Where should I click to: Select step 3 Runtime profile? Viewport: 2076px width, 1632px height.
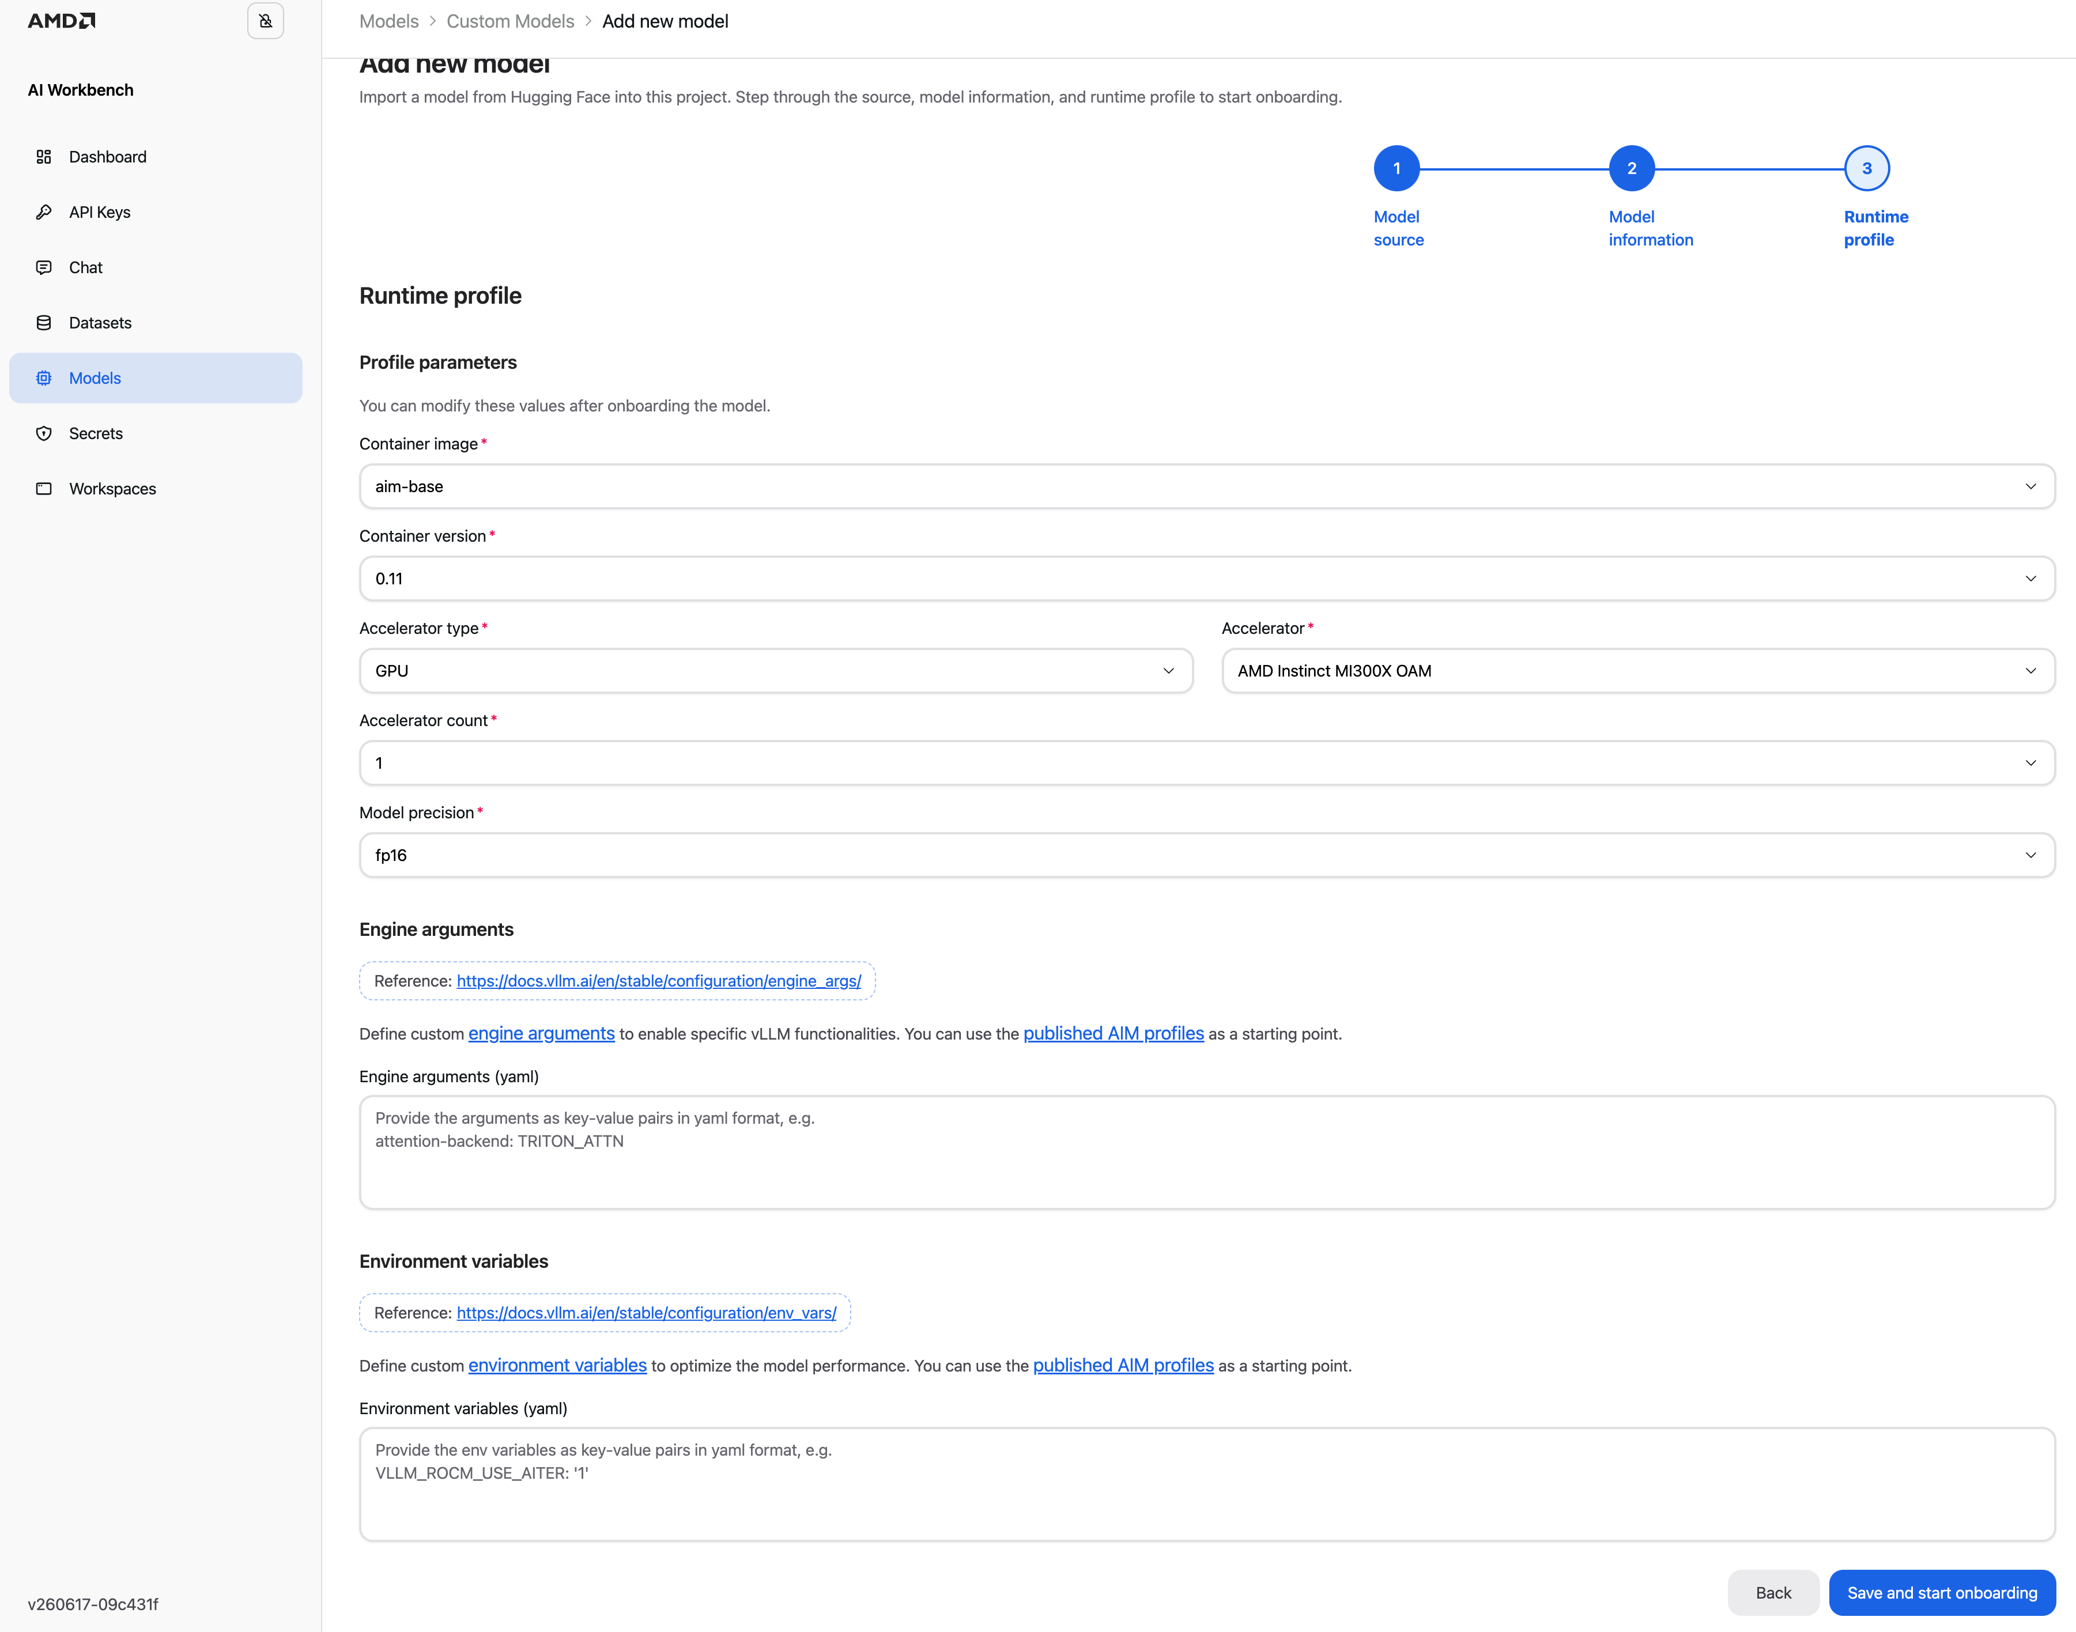pyautogui.click(x=1867, y=168)
